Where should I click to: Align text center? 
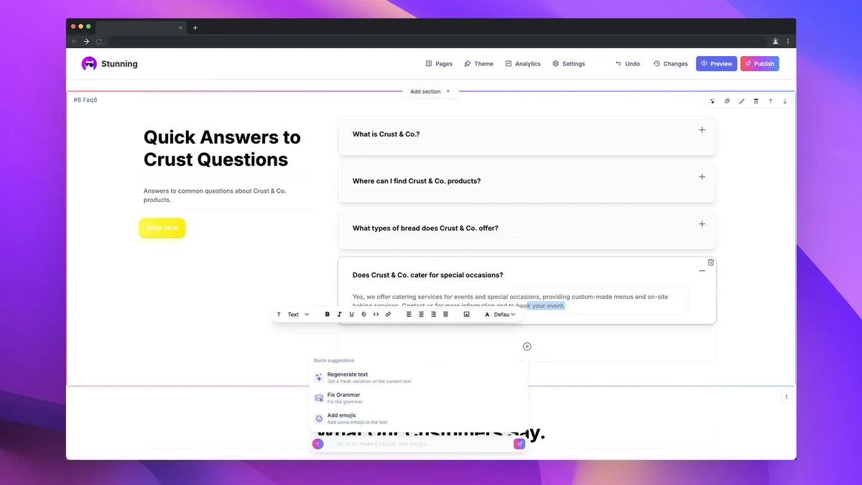click(x=421, y=315)
